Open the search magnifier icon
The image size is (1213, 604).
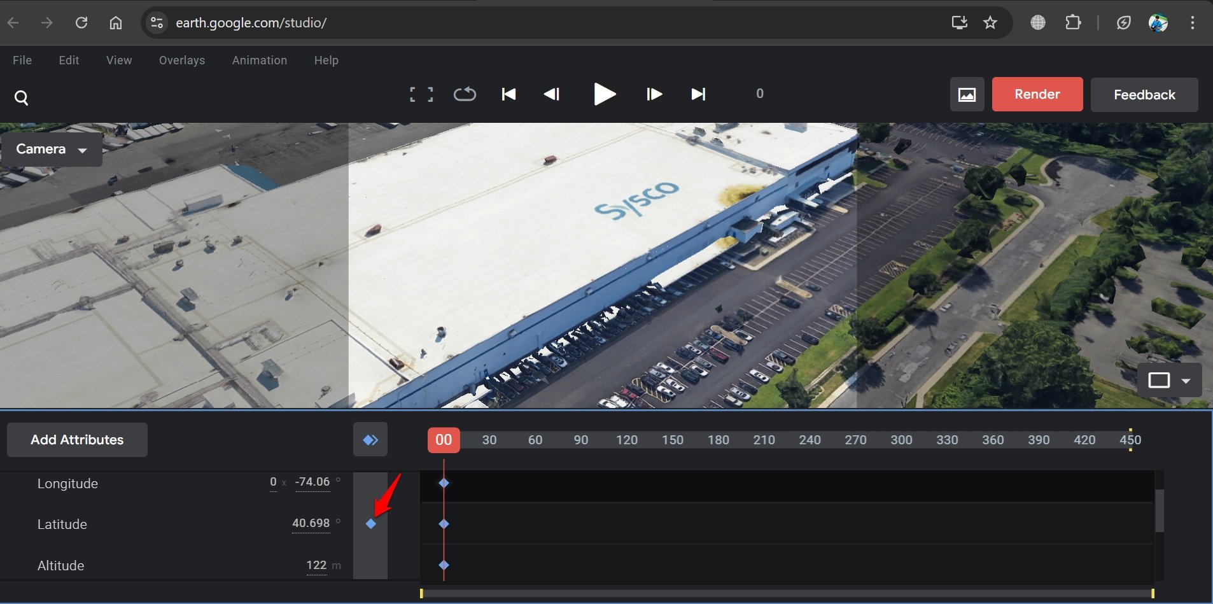21,97
